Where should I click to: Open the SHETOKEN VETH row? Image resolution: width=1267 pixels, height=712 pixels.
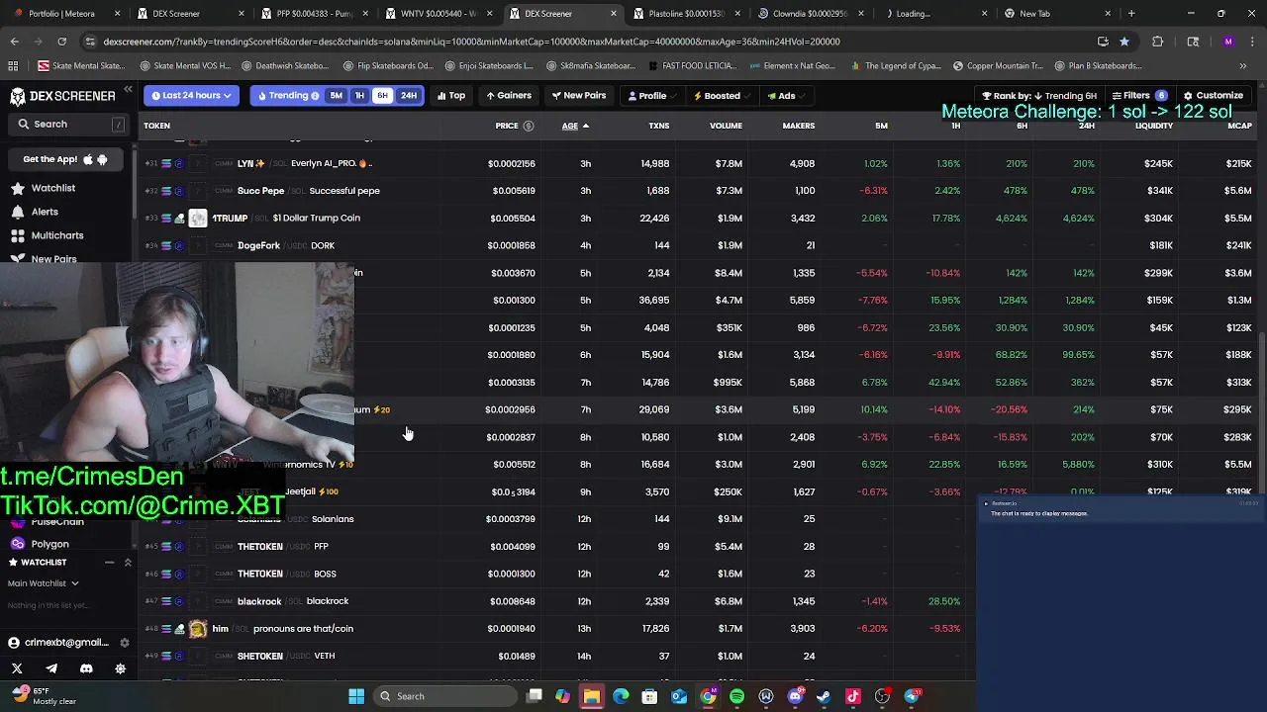tap(701, 657)
